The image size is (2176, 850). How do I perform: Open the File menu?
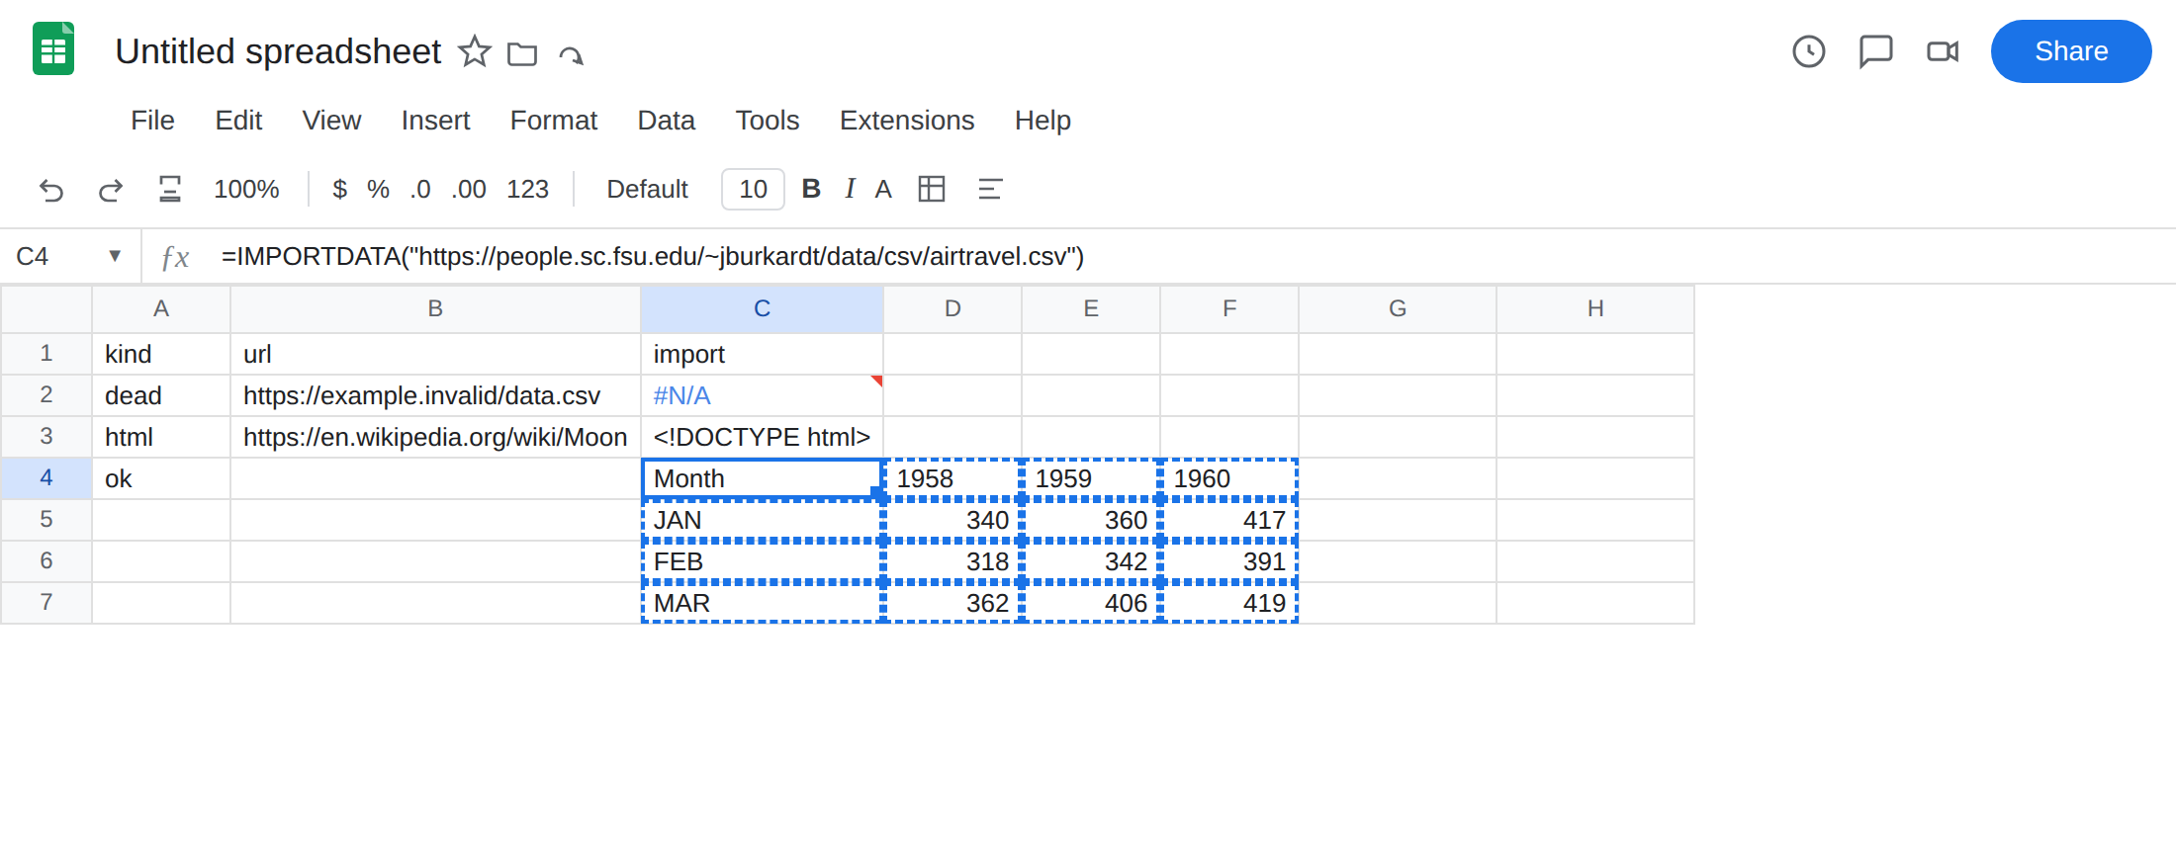point(152,121)
